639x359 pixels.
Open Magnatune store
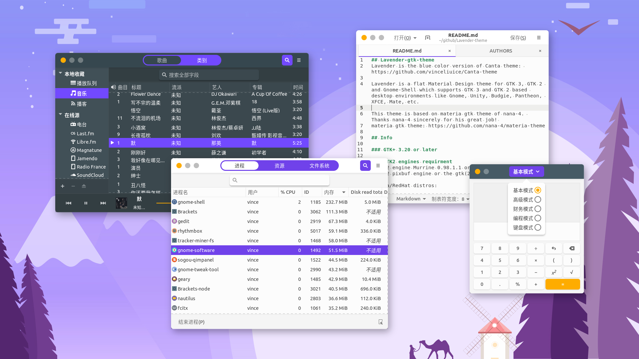(82, 150)
